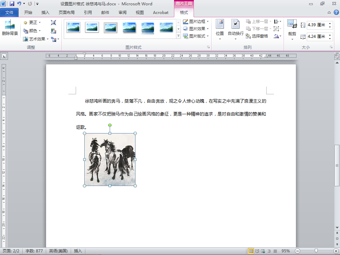Click zoom out minus button

(x=297, y=251)
